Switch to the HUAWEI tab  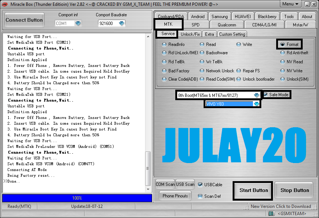[243, 16]
